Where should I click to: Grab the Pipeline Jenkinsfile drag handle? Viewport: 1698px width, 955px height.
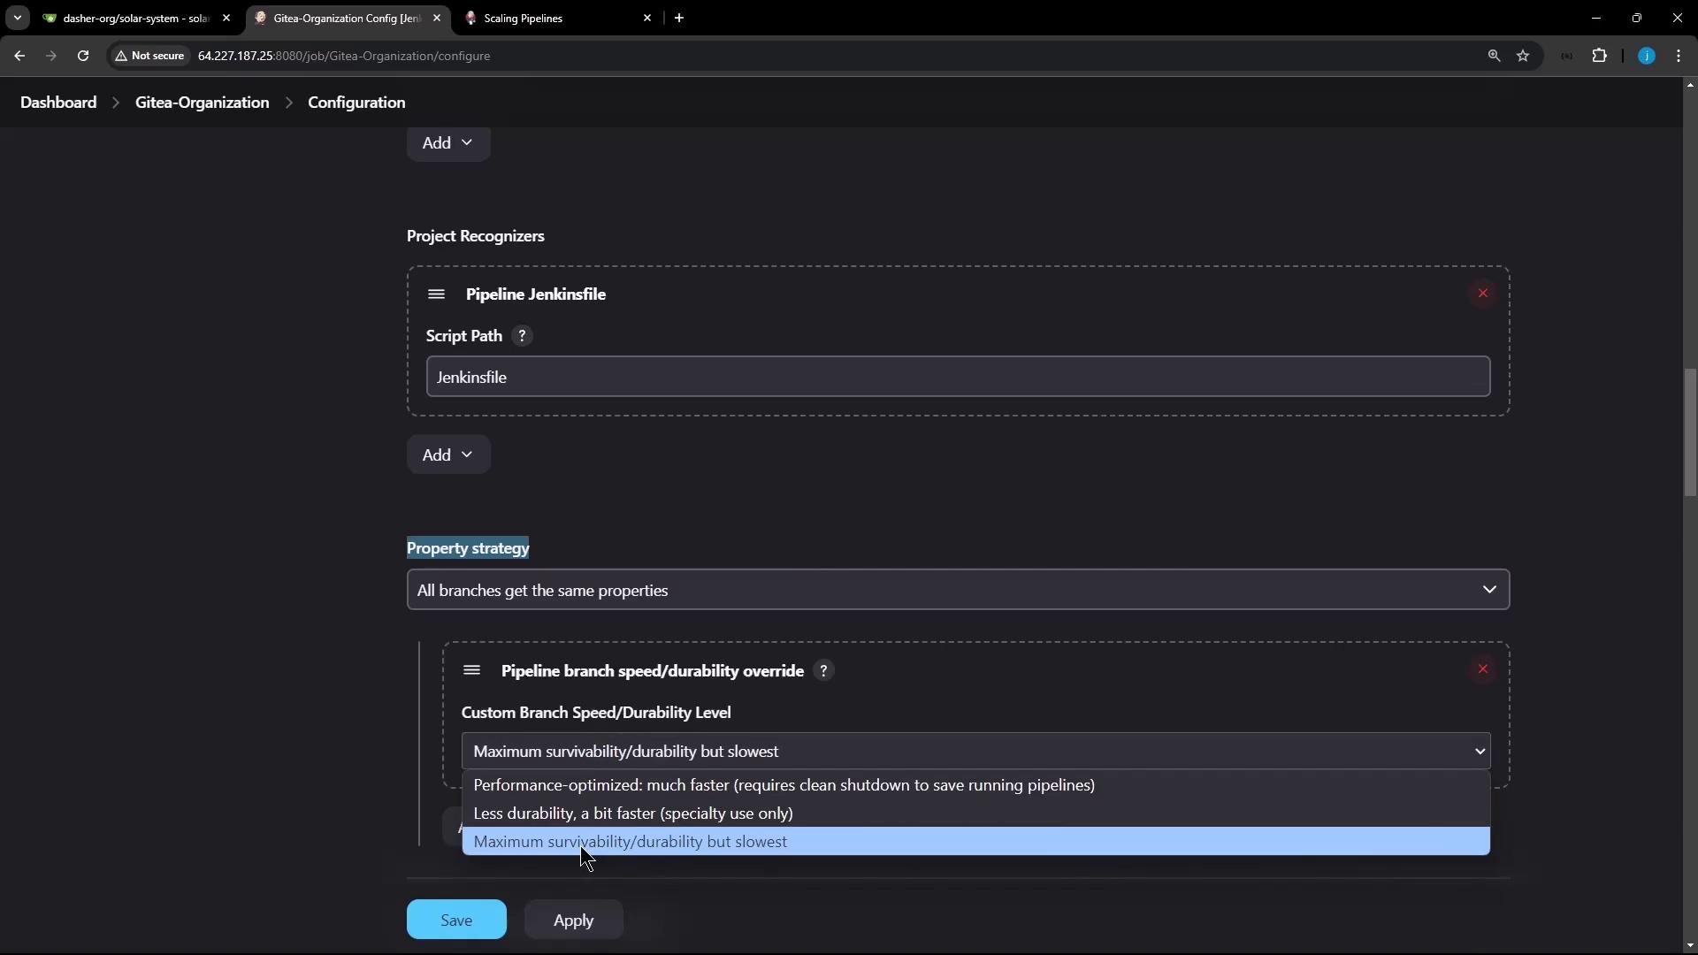436,294
